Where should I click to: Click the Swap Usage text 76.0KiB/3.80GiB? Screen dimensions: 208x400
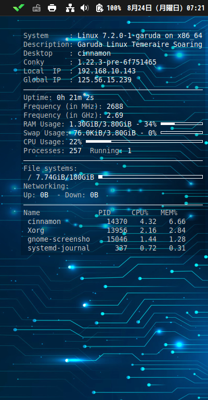(x=105, y=133)
